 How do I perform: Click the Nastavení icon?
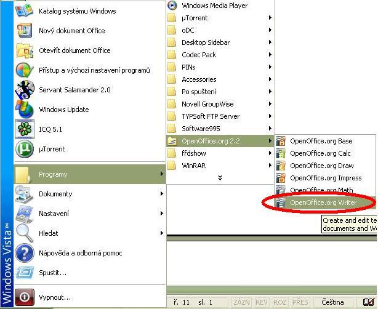(x=25, y=214)
